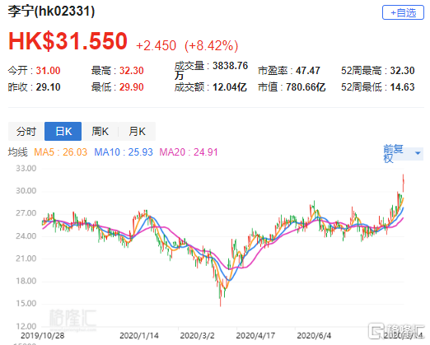Click the 30.00 y-axis label
The width and height of the screenshot is (430, 345).
point(26,191)
